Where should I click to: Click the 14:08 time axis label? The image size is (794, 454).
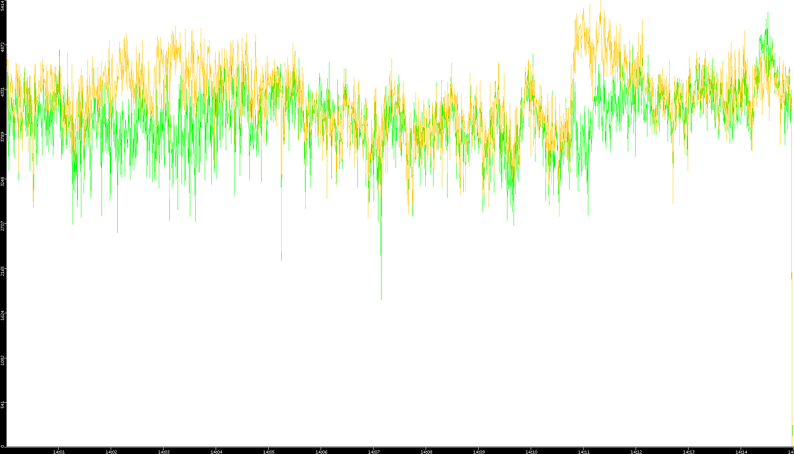pyautogui.click(x=426, y=452)
